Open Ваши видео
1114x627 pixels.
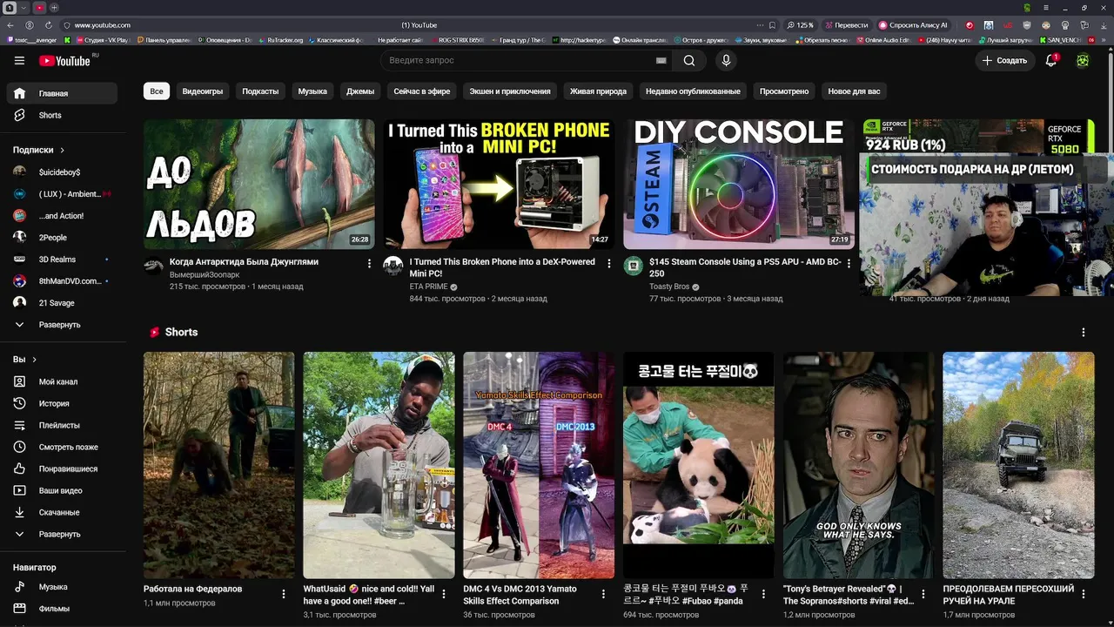tap(63, 490)
